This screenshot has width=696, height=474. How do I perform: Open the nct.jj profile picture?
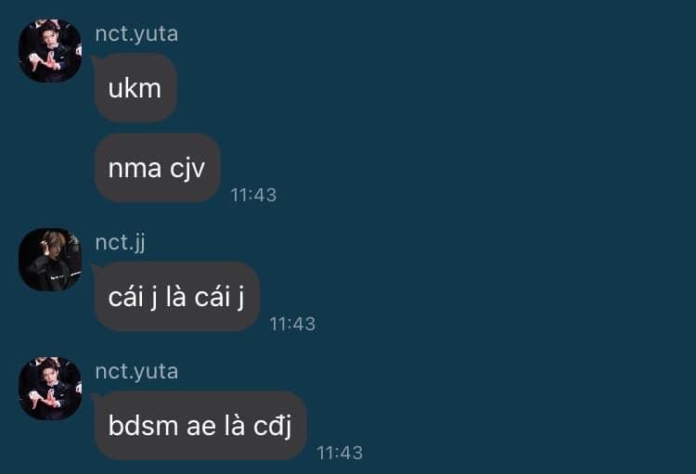coord(50,260)
